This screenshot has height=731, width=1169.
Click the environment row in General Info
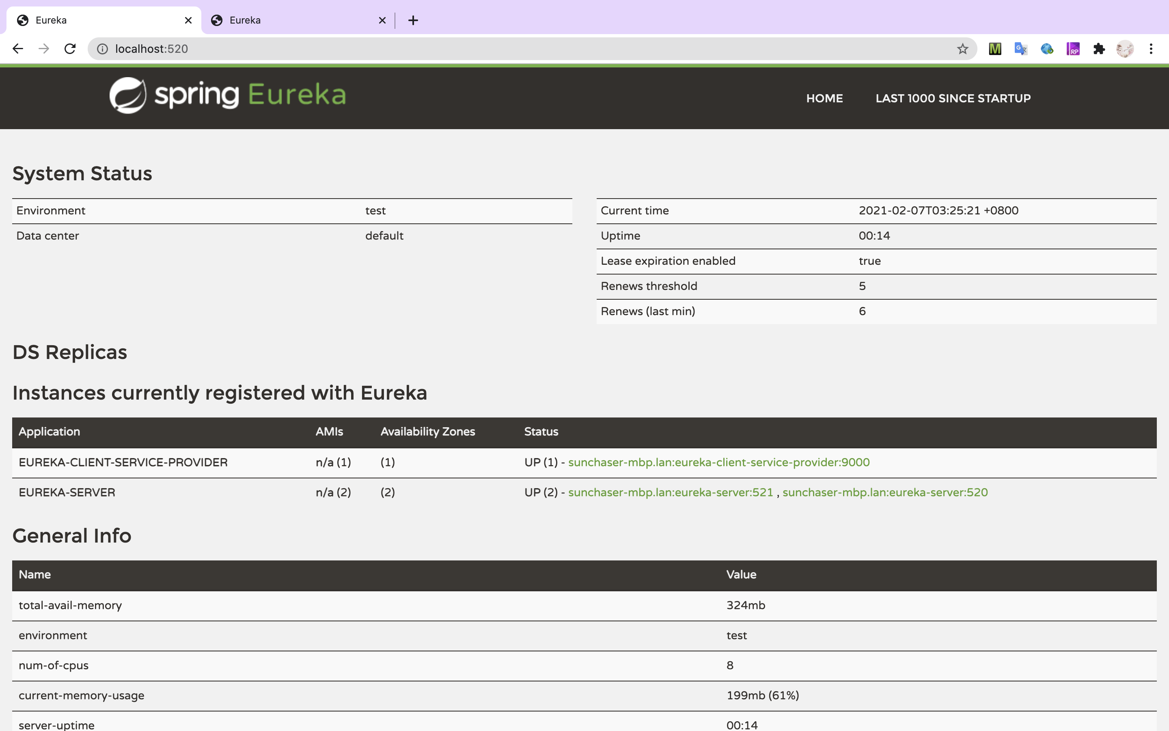[x=584, y=635]
